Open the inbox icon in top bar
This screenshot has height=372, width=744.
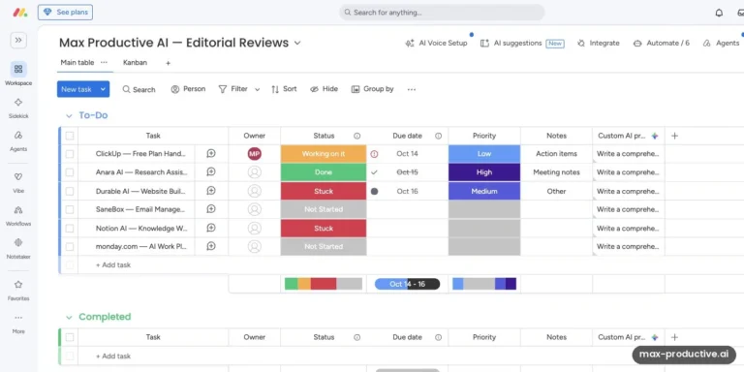point(741,13)
